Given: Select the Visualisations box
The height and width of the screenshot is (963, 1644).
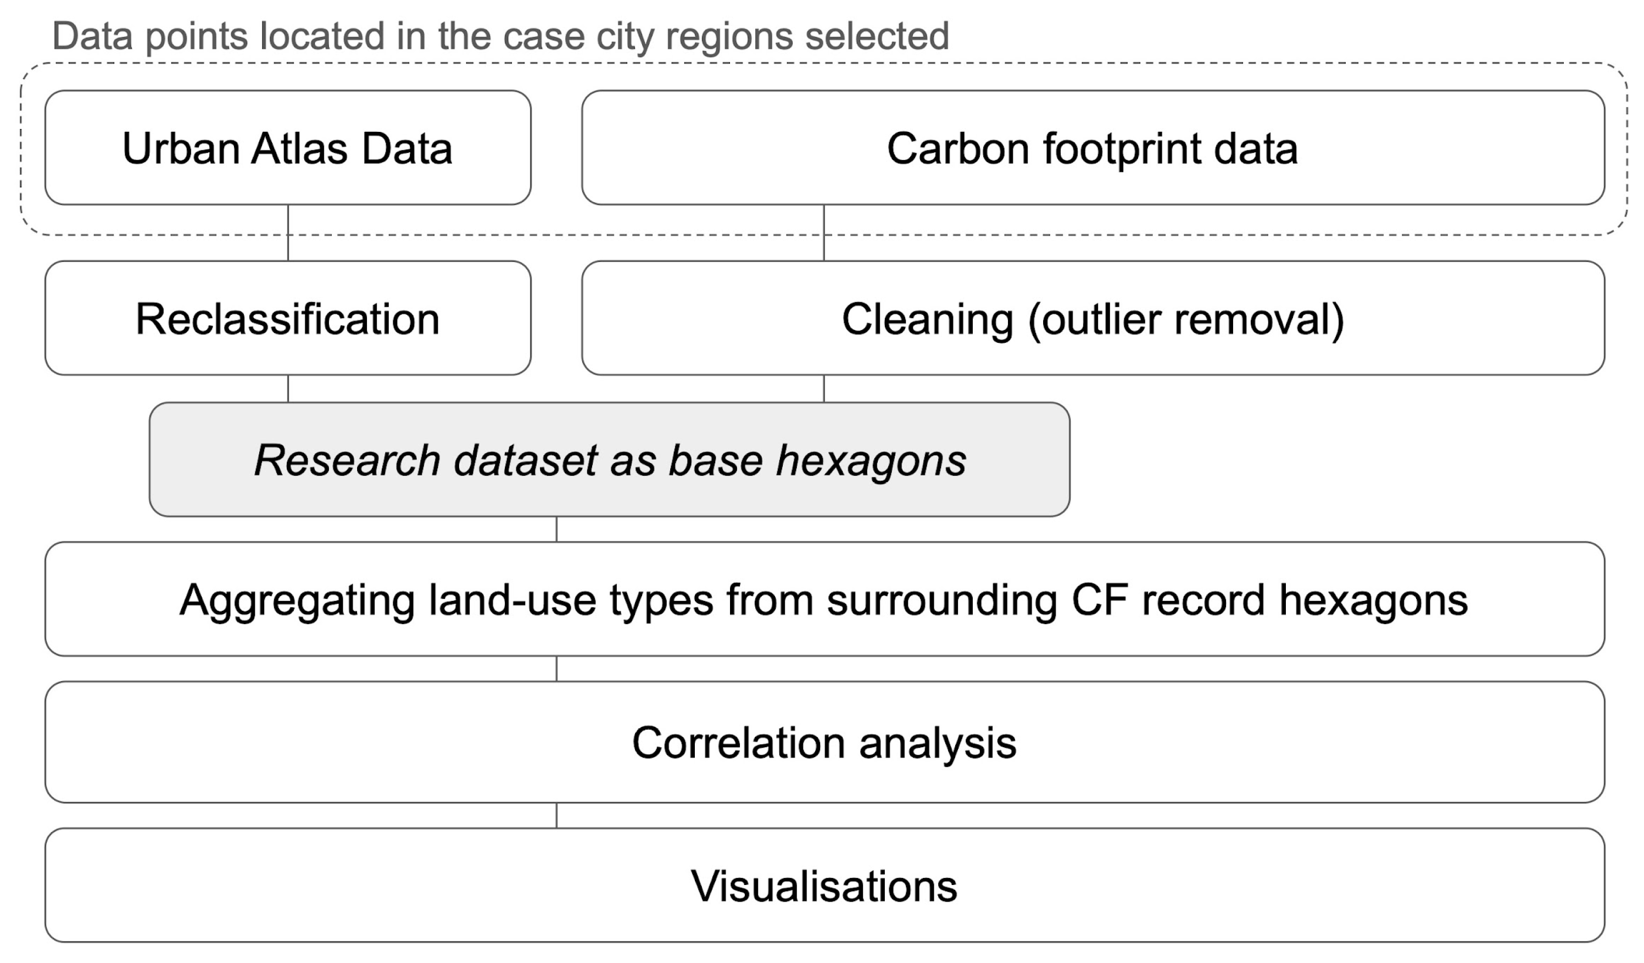Looking at the screenshot, I should [x=823, y=886].
